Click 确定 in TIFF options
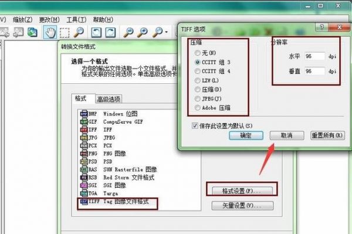This screenshot has width=352, height=234. [246, 135]
